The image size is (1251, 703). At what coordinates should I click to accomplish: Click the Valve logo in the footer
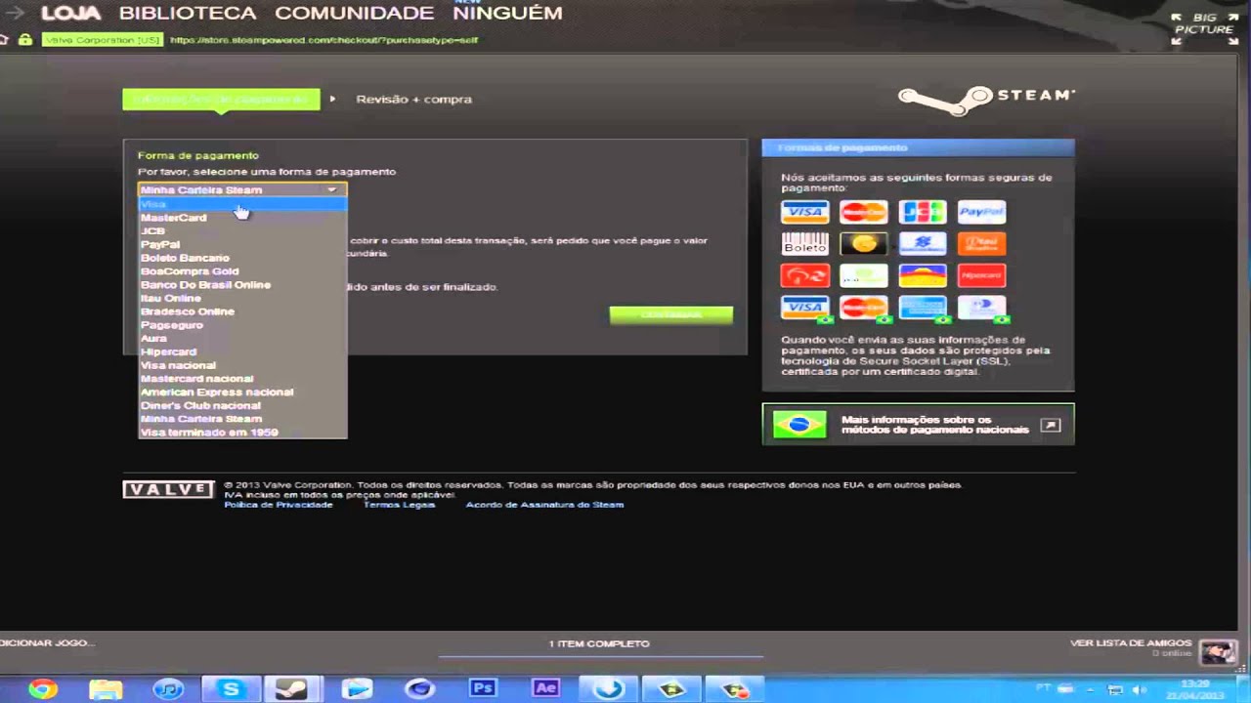coord(168,489)
